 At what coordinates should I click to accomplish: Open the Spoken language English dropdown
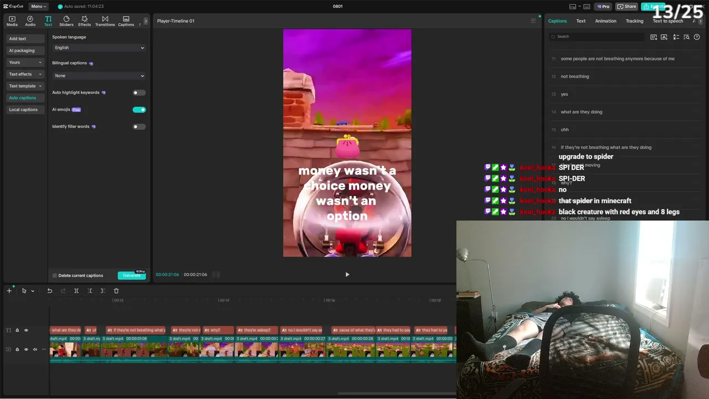tap(99, 48)
